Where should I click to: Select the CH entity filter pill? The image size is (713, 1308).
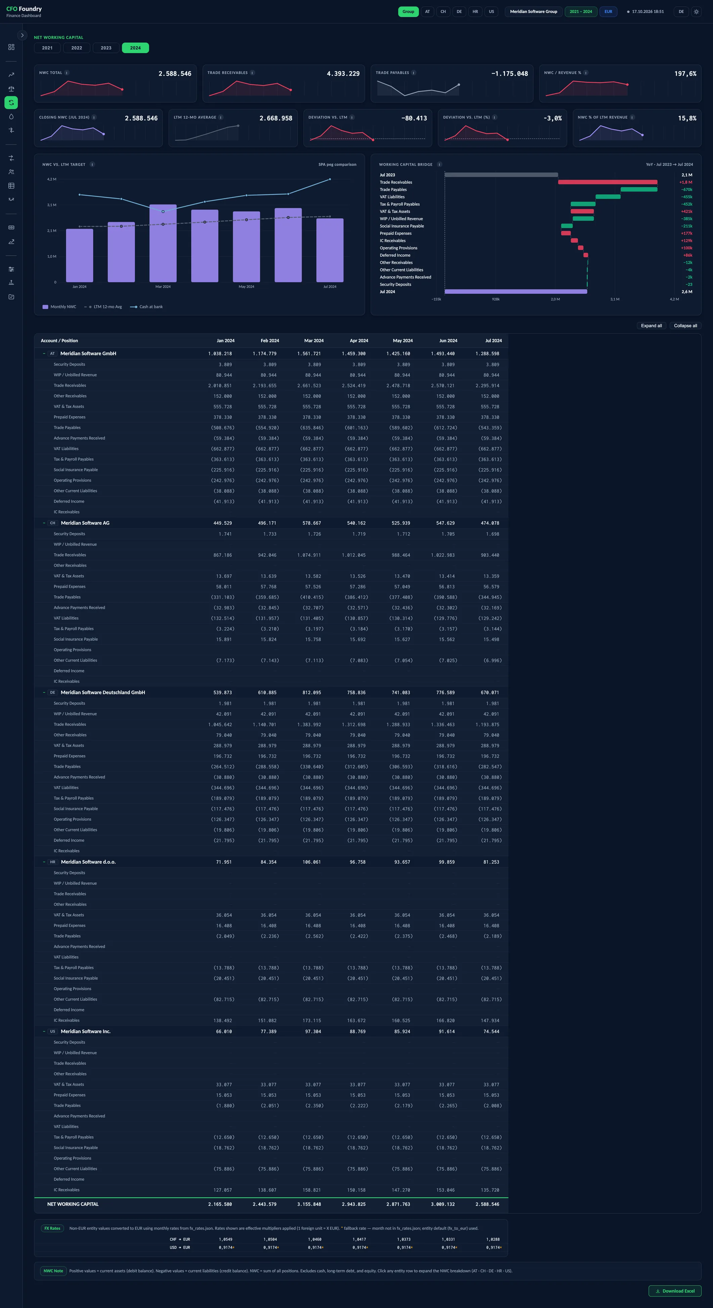[x=443, y=12]
